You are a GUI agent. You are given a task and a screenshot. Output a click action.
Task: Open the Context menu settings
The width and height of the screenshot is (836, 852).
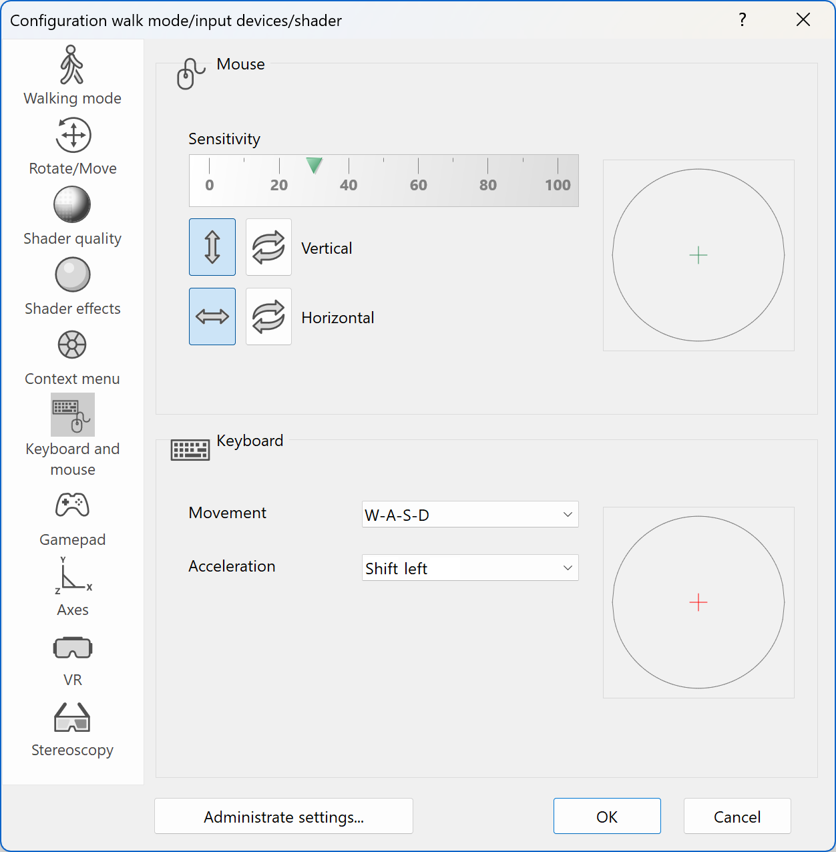pyautogui.click(x=72, y=346)
